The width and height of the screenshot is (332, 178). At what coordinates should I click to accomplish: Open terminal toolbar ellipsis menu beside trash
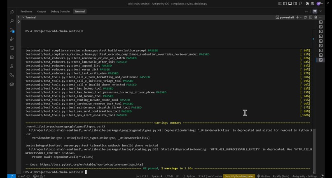(321, 17)
